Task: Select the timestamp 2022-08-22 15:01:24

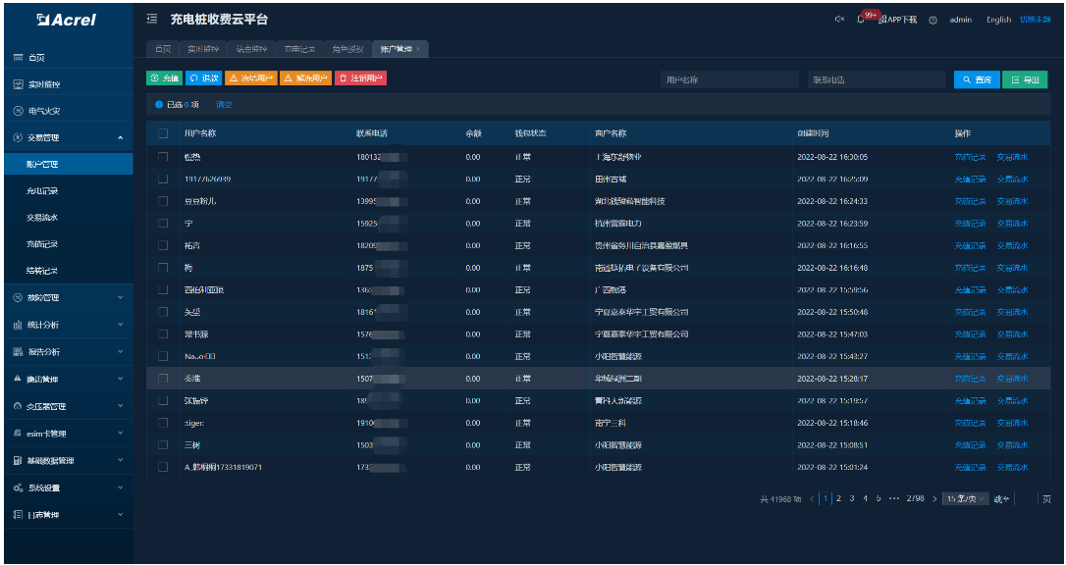Action: pos(832,467)
